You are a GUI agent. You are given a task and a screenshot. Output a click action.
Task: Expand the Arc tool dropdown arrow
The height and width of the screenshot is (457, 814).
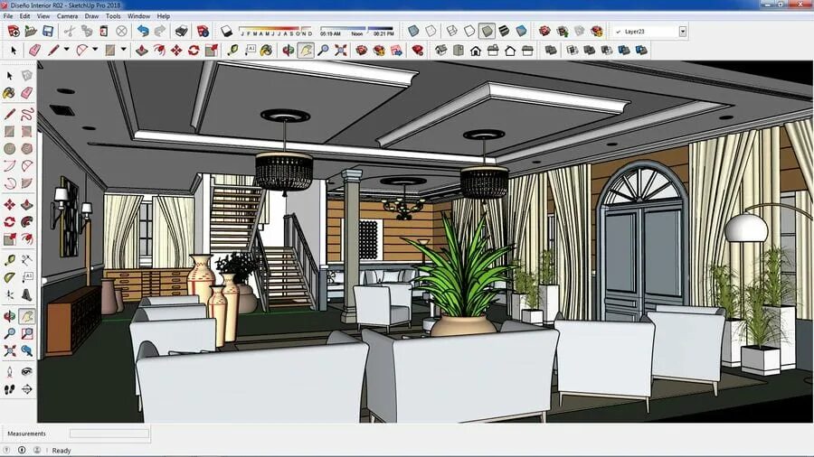click(95, 50)
